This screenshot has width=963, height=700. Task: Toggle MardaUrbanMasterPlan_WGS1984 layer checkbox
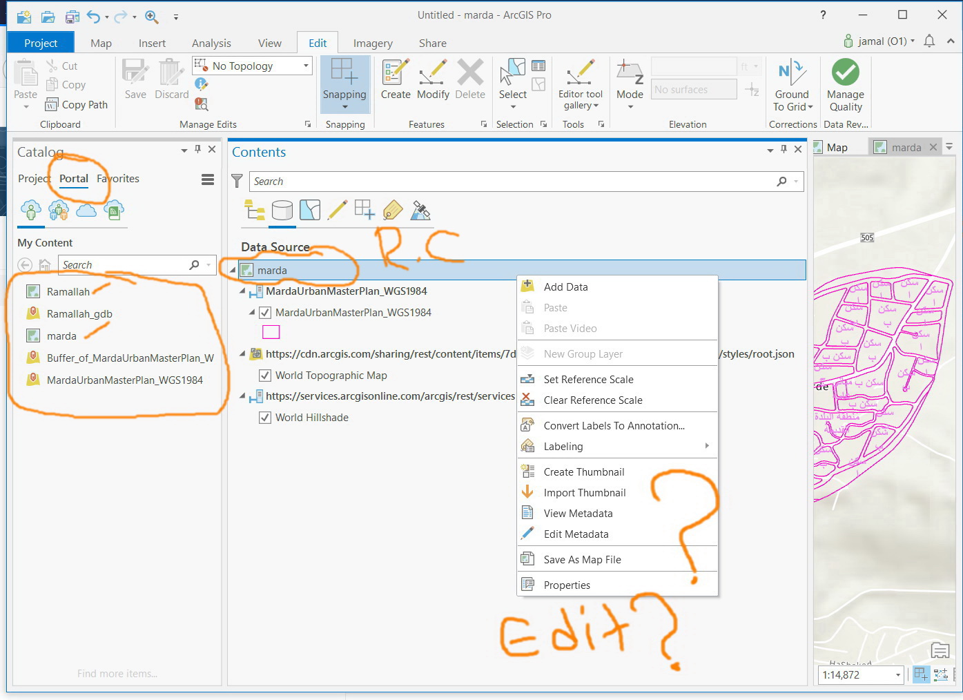(x=264, y=313)
